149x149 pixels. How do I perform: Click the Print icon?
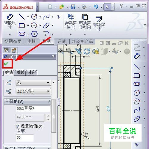84,7
